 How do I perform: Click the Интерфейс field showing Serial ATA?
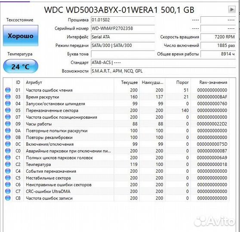click(123, 37)
